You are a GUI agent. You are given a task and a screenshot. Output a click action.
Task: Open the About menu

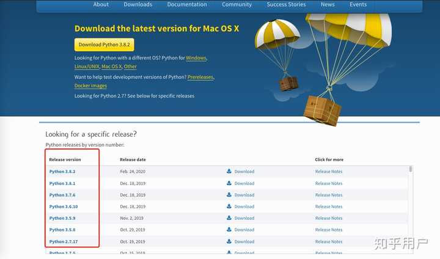point(101,4)
